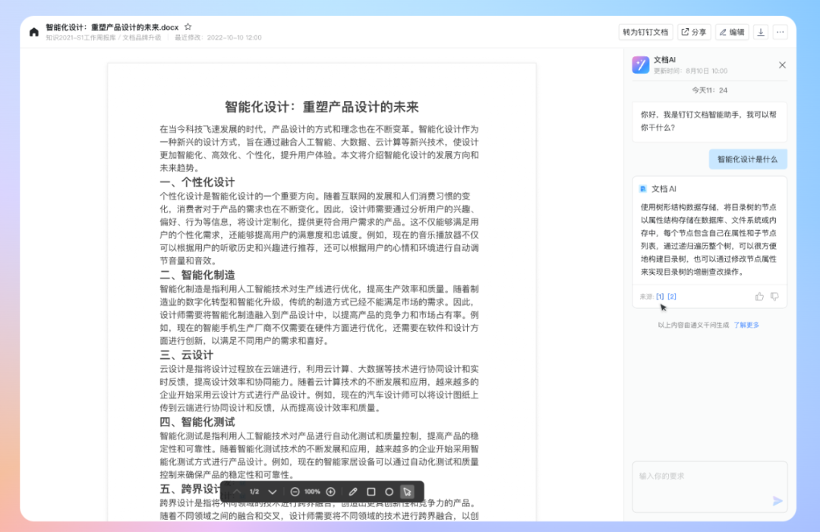Image resolution: width=820 pixels, height=532 pixels.
Task: Select the pencil annotation tool
Action: point(353,492)
